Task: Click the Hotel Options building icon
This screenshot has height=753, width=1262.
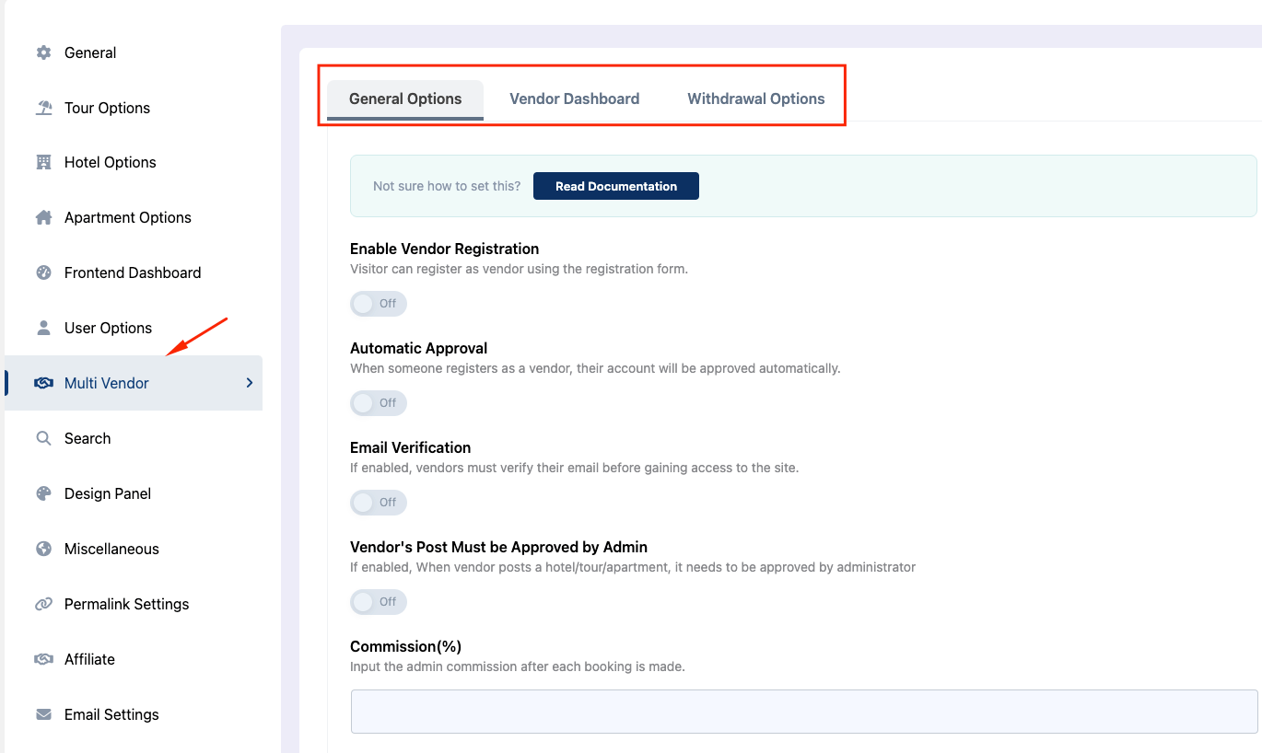Action: point(43,162)
